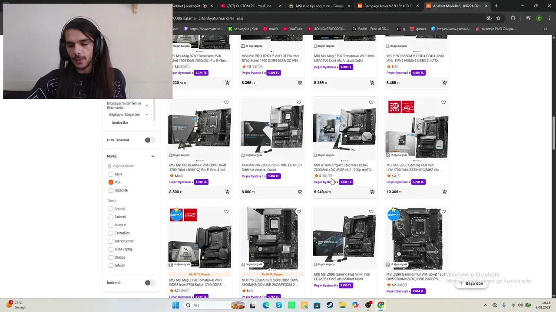
Task: Collapse the Marka filter section
Action: (x=152, y=156)
